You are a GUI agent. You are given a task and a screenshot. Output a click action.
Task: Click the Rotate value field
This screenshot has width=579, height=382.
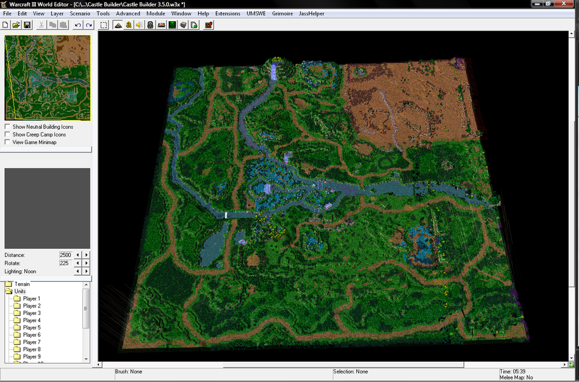pyautogui.click(x=66, y=263)
